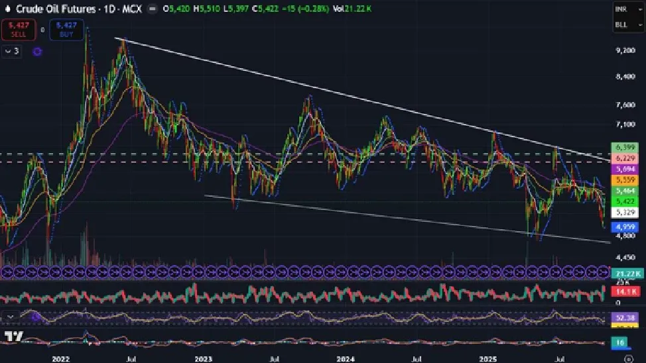Click the 4,450 price axis level
Viewport: 646px width, 363px height.
pyautogui.click(x=625, y=258)
